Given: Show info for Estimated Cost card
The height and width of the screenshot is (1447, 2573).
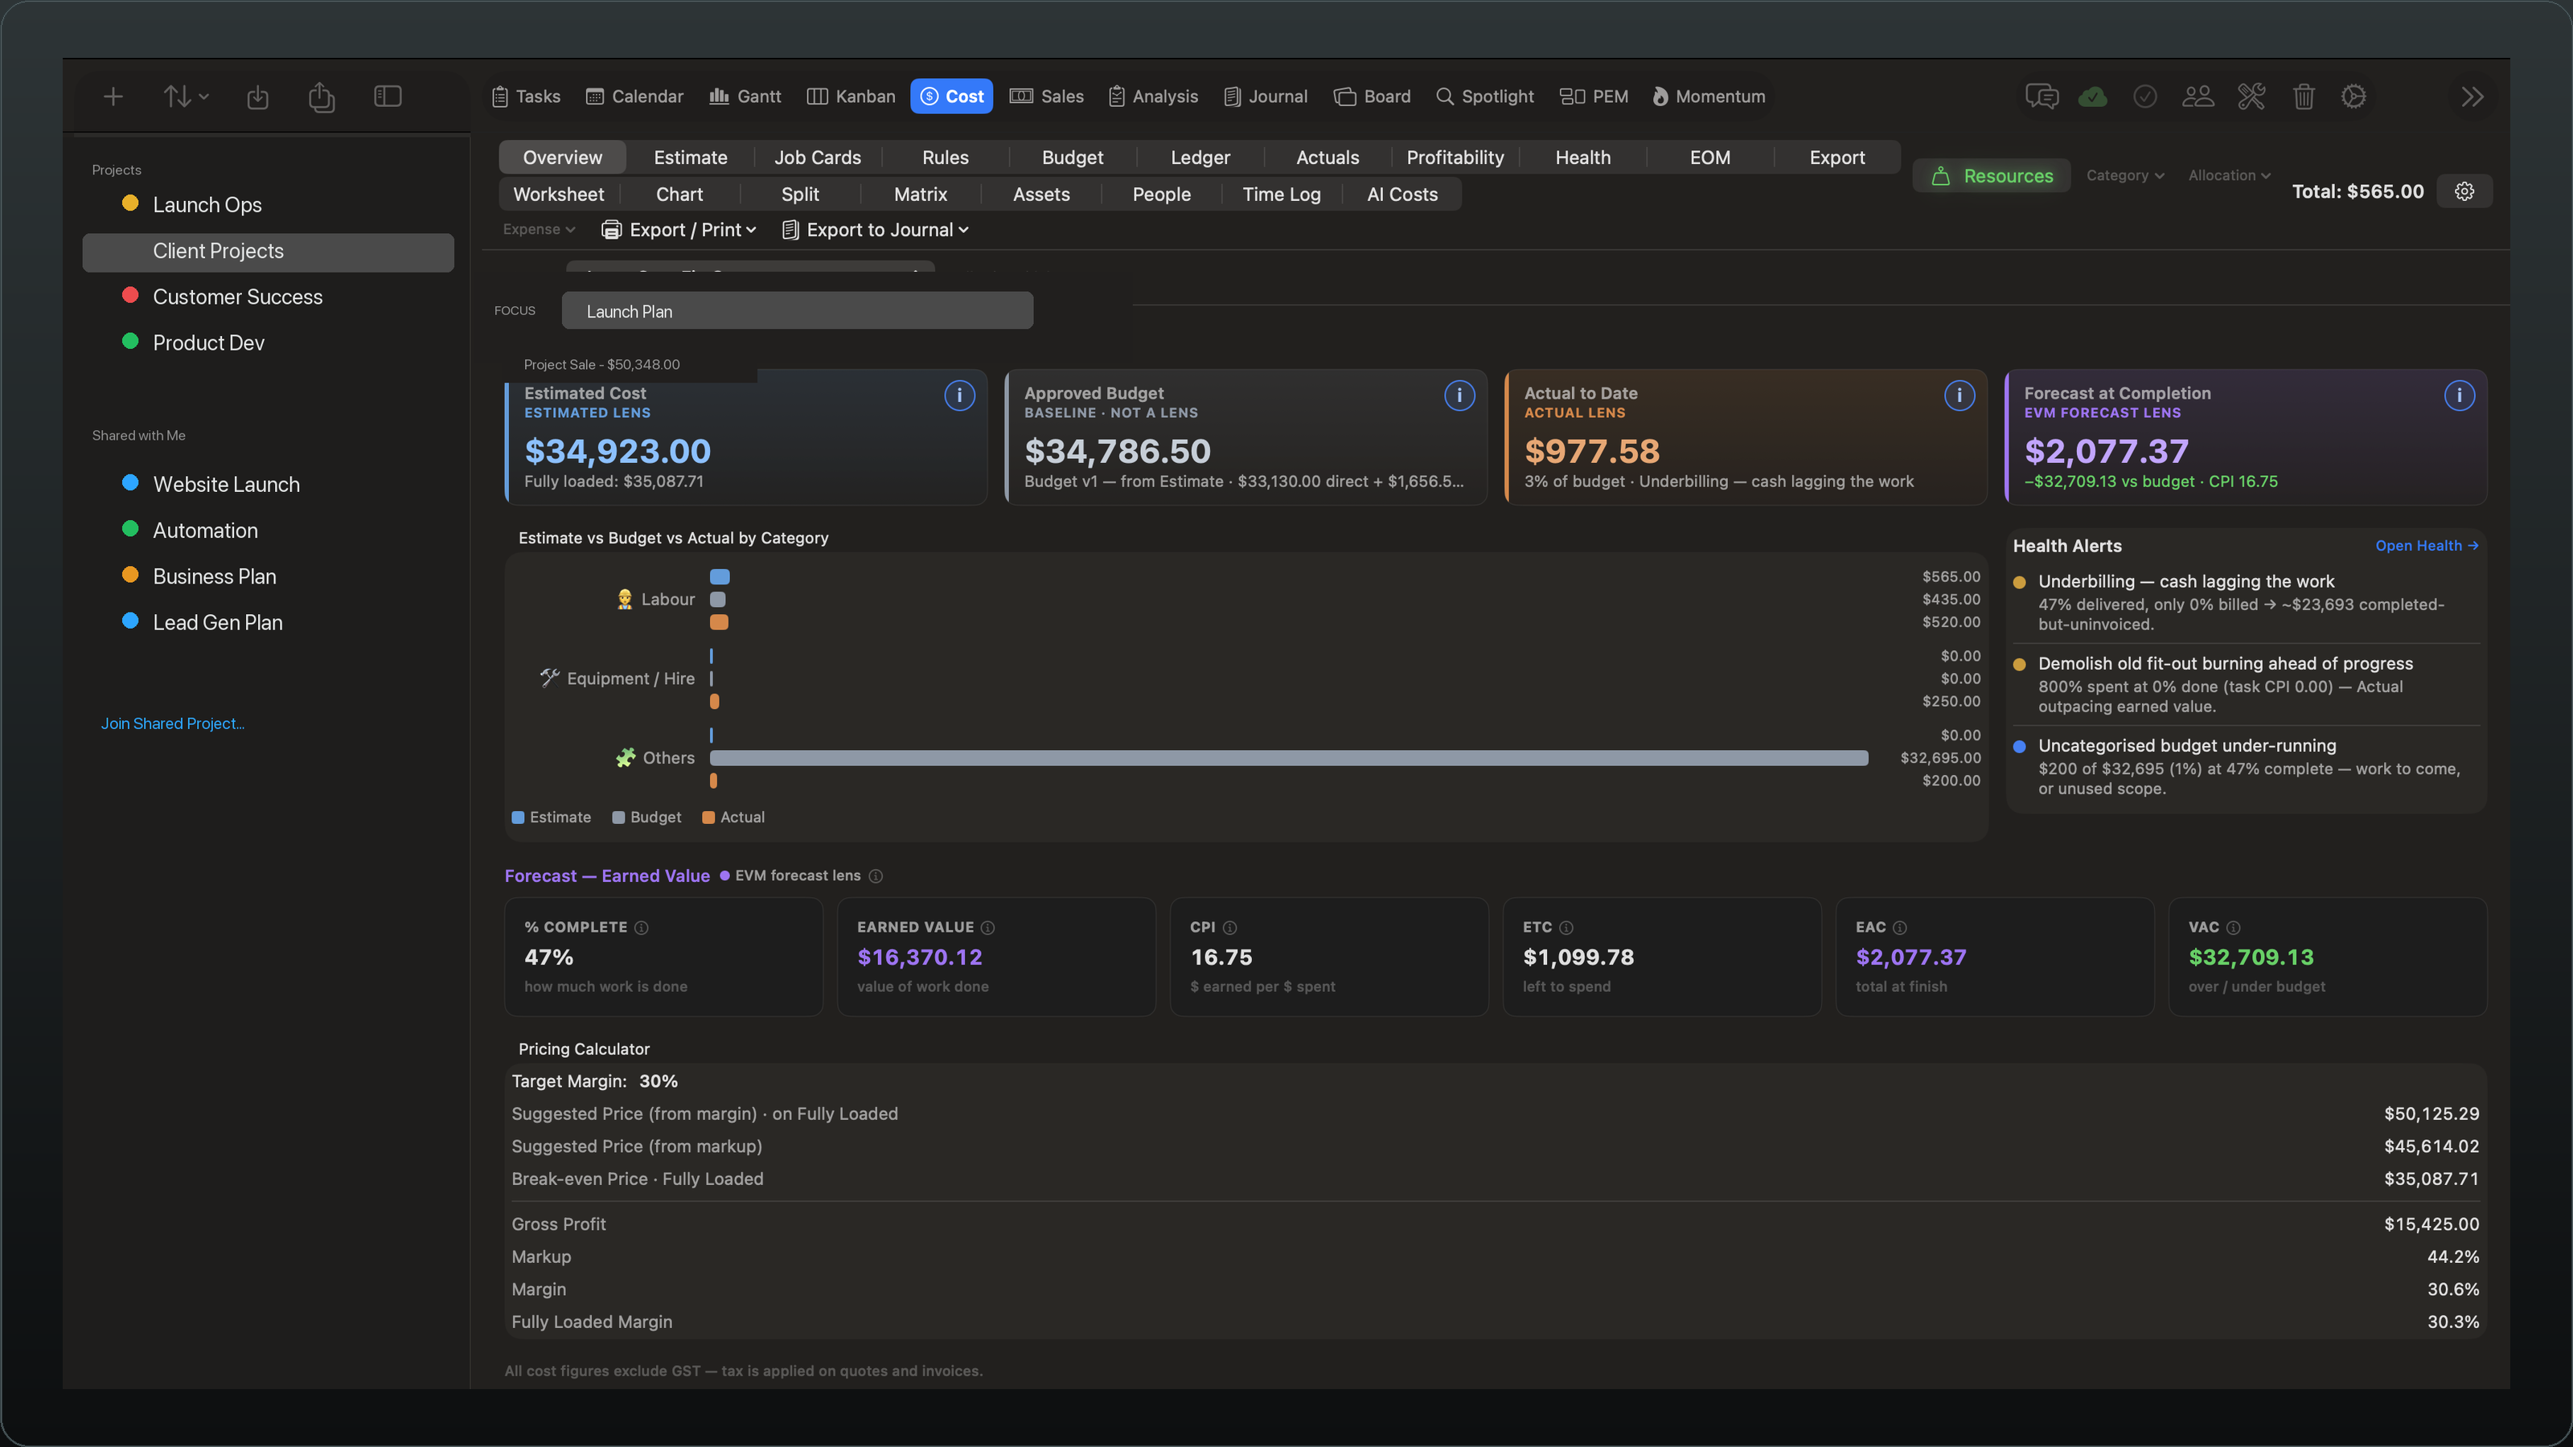Looking at the screenshot, I should [x=960, y=396].
